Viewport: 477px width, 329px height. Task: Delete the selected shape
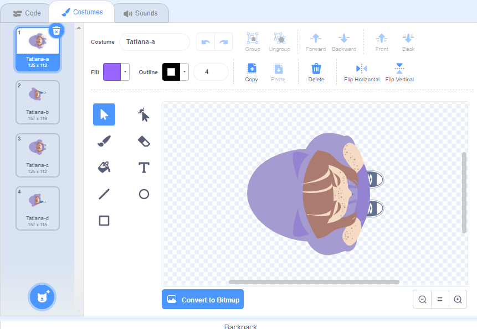click(316, 72)
